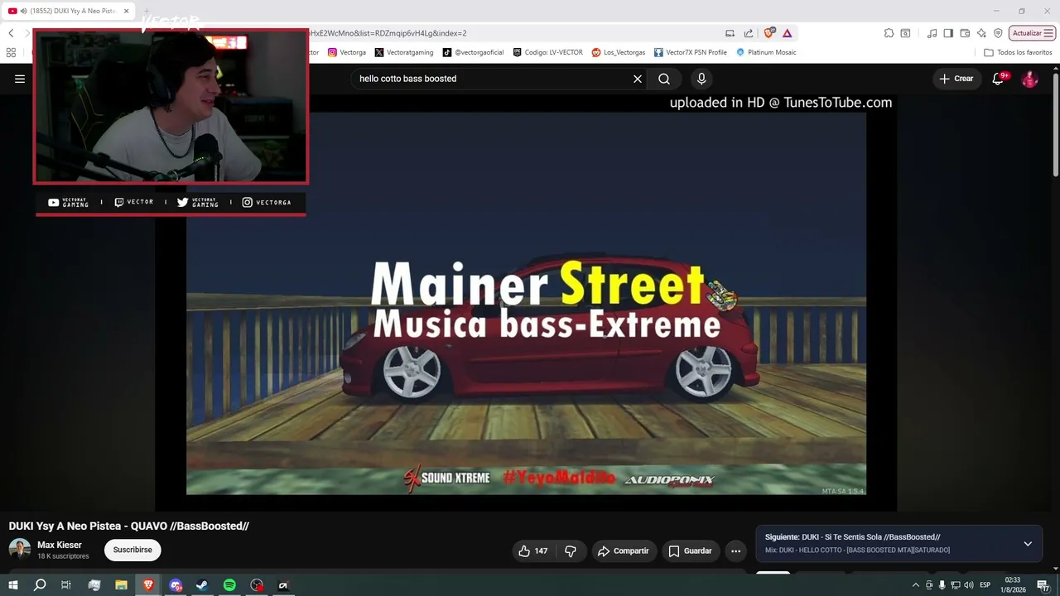Open the Vectoratgaming bookmark
1060x596 pixels.
pyautogui.click(x=404, y=52)
